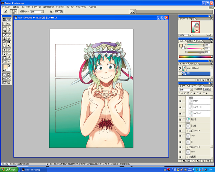
Task: Hide the kage layer
Action: coord(180,136)
